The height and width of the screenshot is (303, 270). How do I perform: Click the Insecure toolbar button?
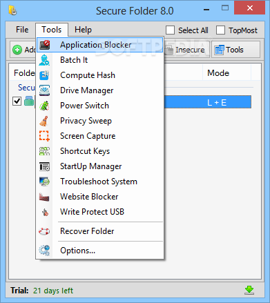[x=186, y=50]
